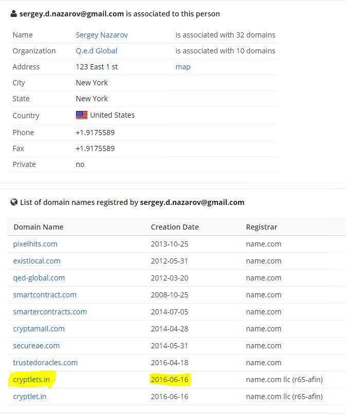Select the State value New York
Image resolution: width=346 pixels, height=414 pixels.
92,99
